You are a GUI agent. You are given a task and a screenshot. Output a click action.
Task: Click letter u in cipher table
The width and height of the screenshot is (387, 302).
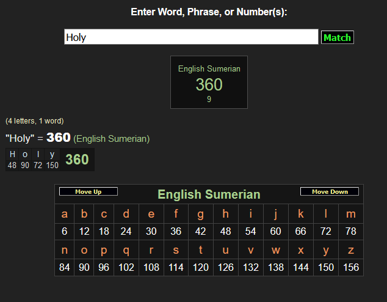pyautogui.click(x=226, y=250)
